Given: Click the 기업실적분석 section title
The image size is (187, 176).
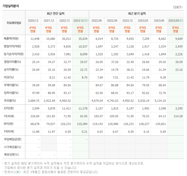Looking at the screenshot, I should tap(11, 6).
